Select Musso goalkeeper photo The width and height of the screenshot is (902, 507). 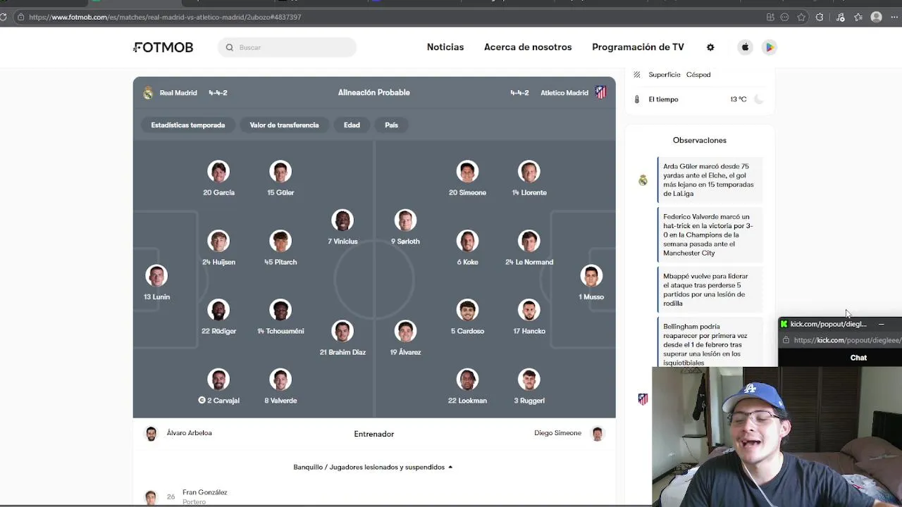591,276
